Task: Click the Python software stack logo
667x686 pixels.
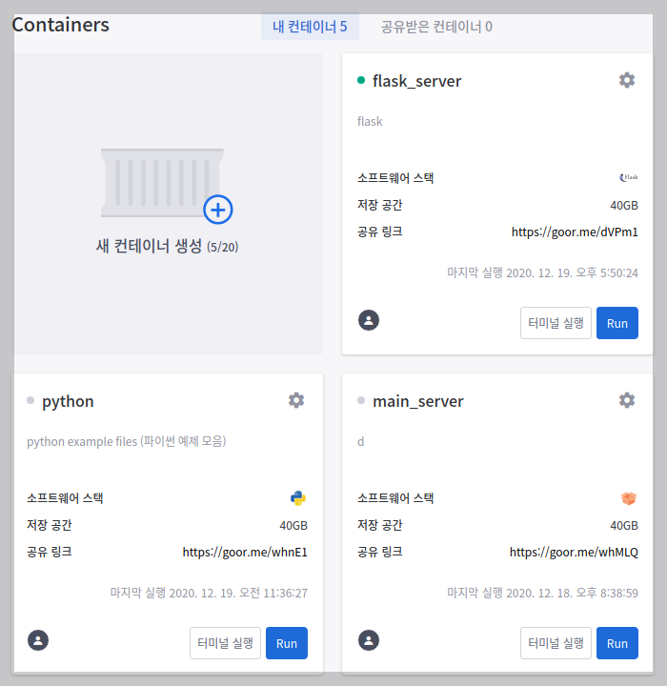Action: coord(298,498)
